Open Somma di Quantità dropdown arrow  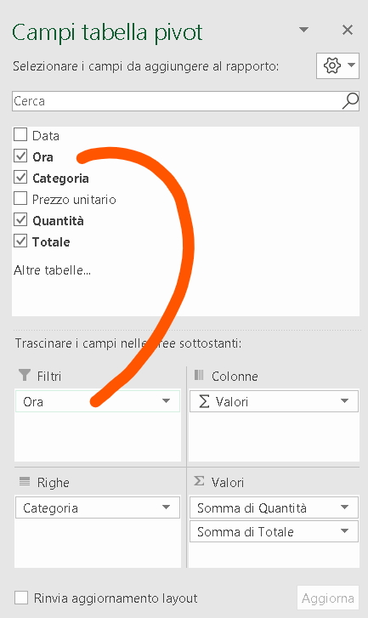coord(344,507)
